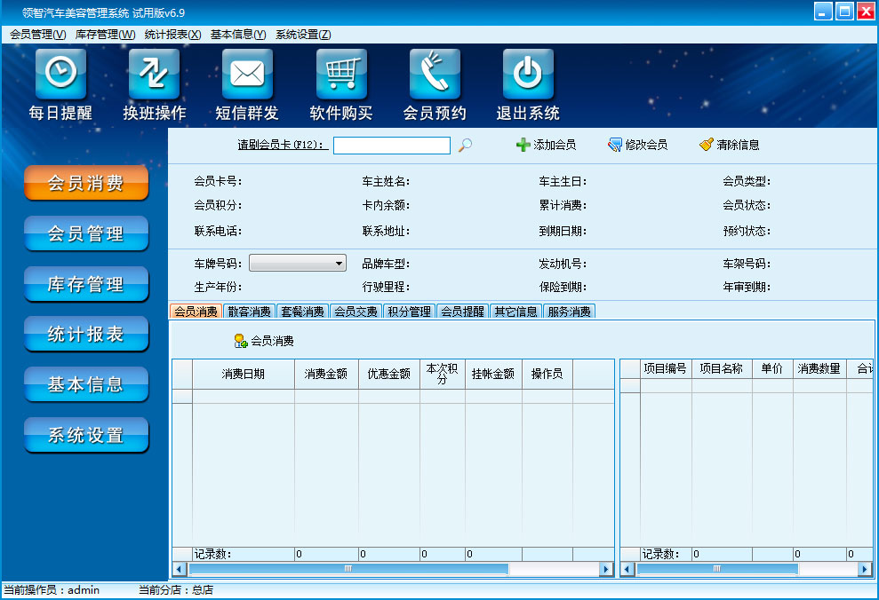This screenshot has height=600, width=879.
Task: Switch to the 会员提醒 tab
Action: coord(462,312)
